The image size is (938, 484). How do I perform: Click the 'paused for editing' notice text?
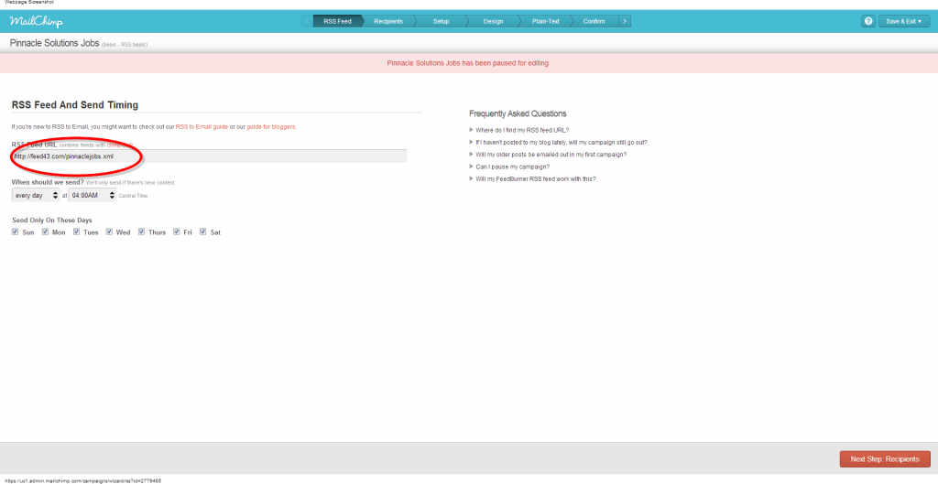pos(468,63)
